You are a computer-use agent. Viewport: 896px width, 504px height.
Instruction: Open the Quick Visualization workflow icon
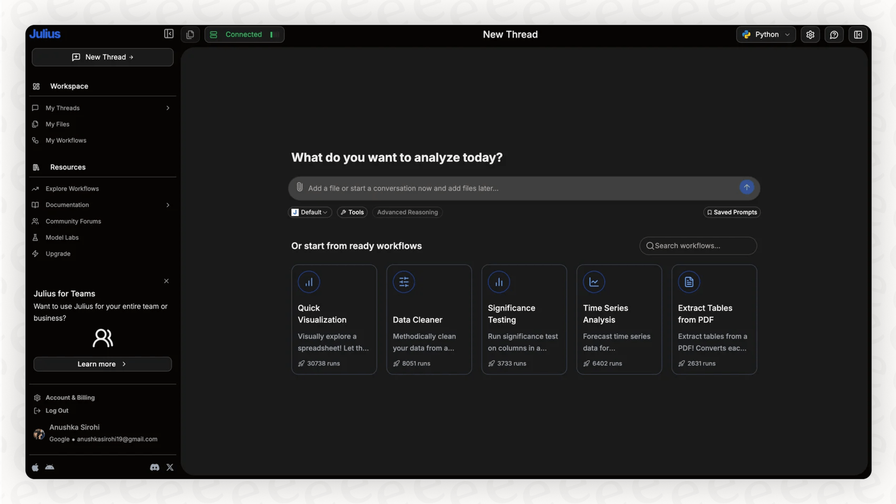[309, 282]
